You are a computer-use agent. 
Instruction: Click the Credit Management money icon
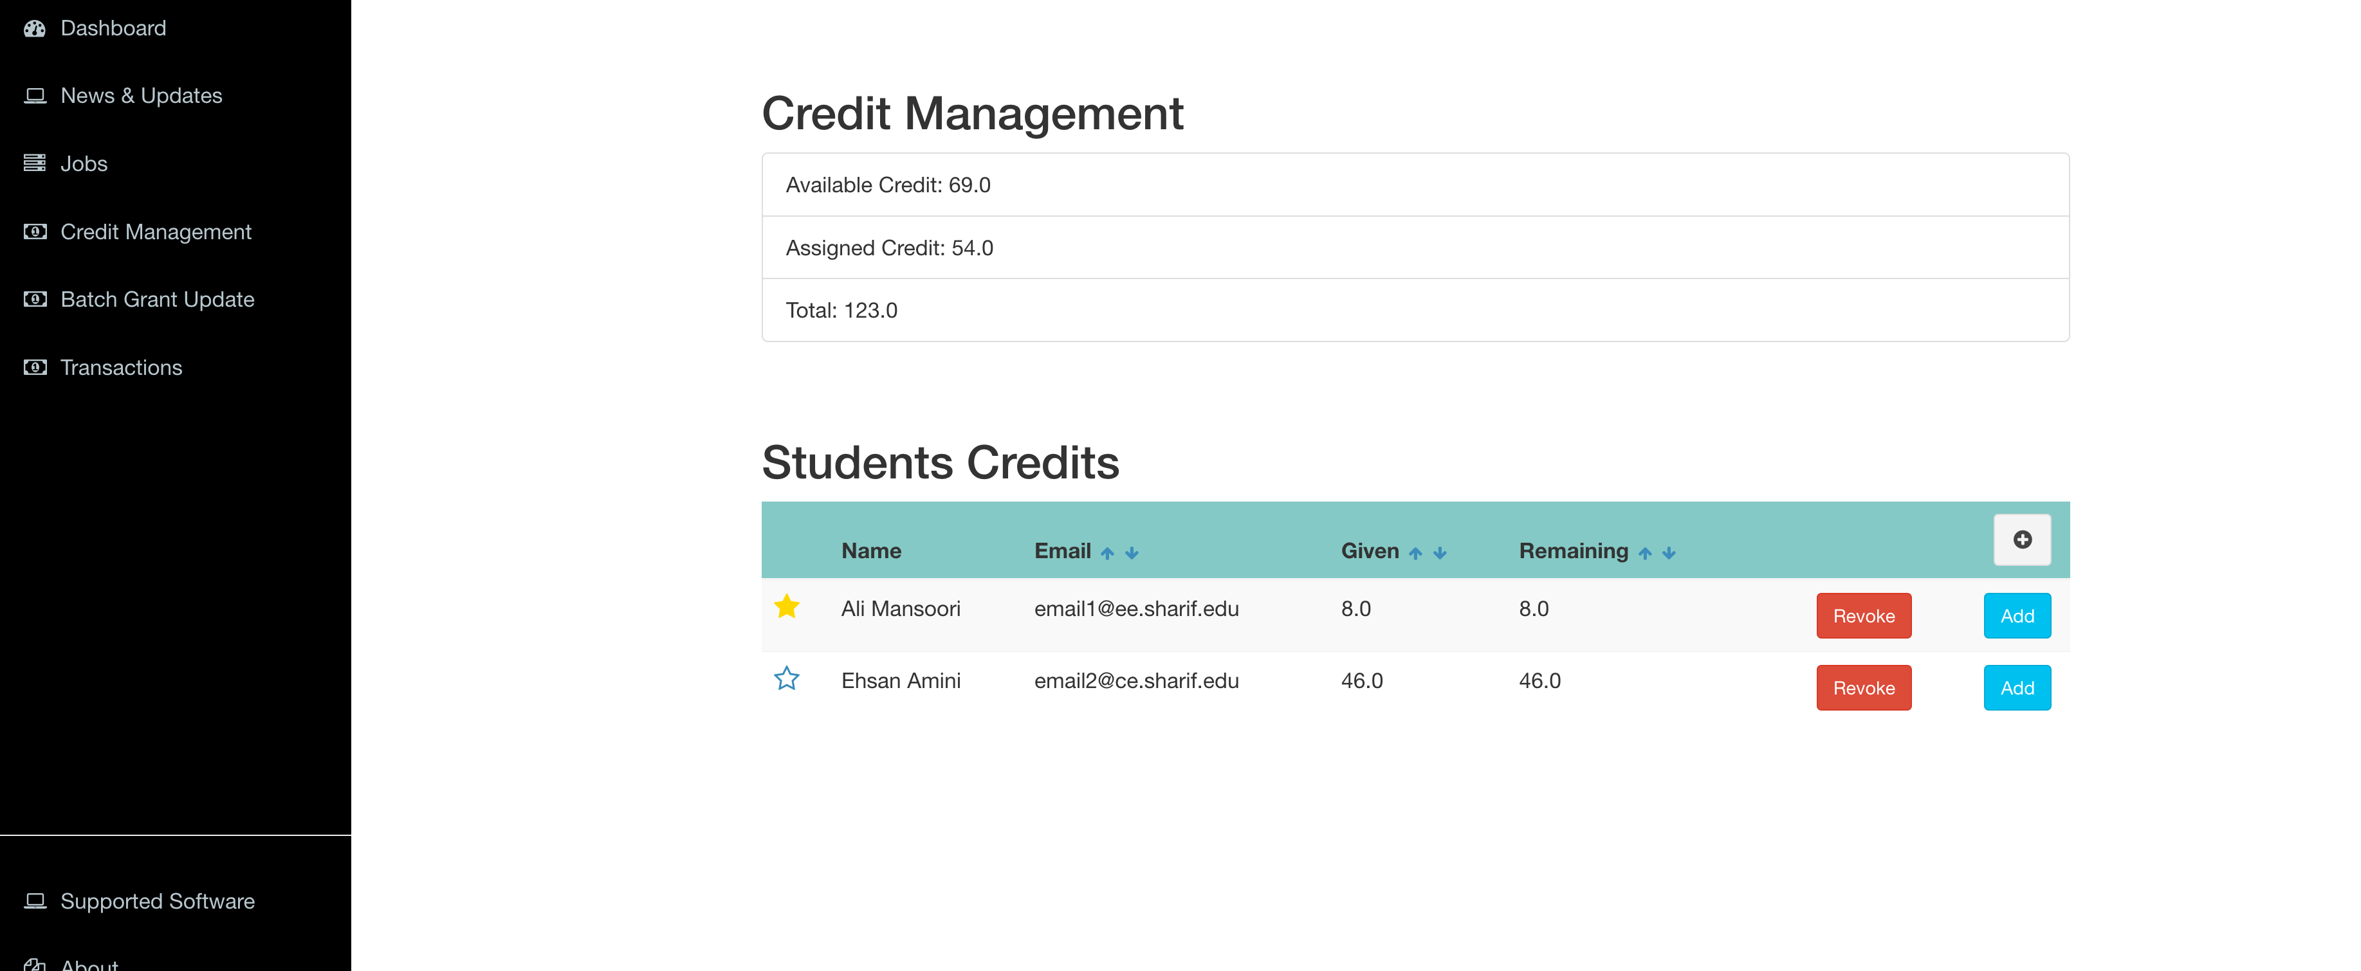(x=35, y=231)
